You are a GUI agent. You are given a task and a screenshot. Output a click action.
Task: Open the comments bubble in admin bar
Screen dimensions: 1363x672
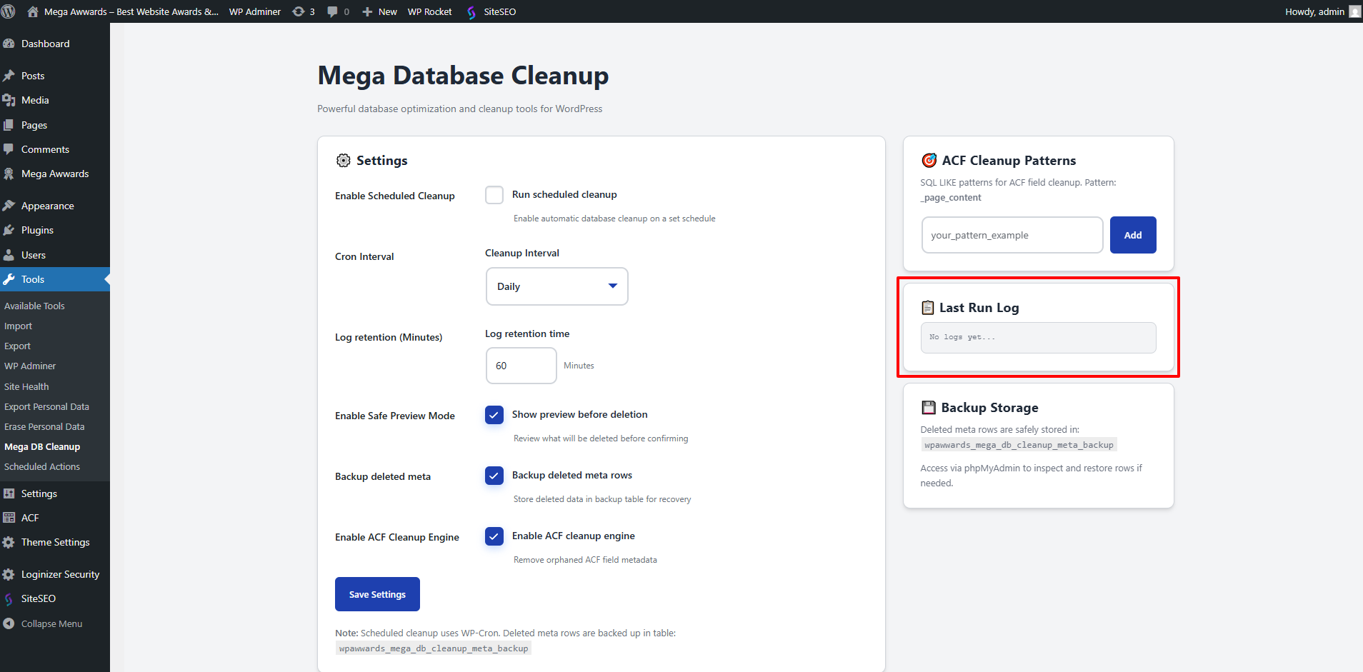333,11
